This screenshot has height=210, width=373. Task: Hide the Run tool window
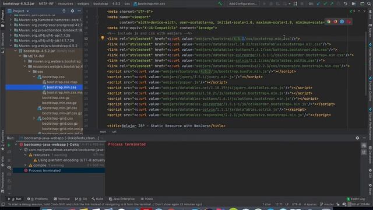pyautogui.click(x=364, y=138)
